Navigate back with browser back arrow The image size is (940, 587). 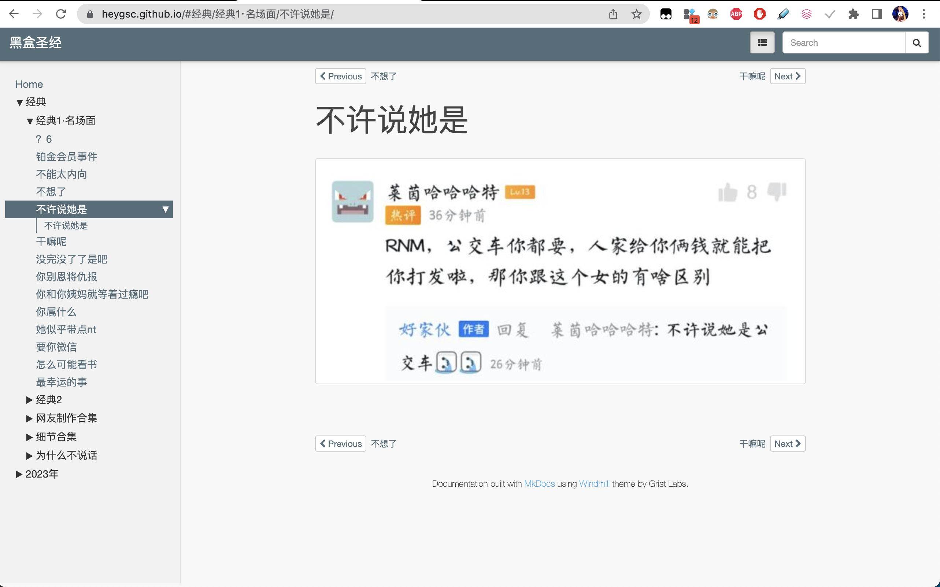(14, 14)
